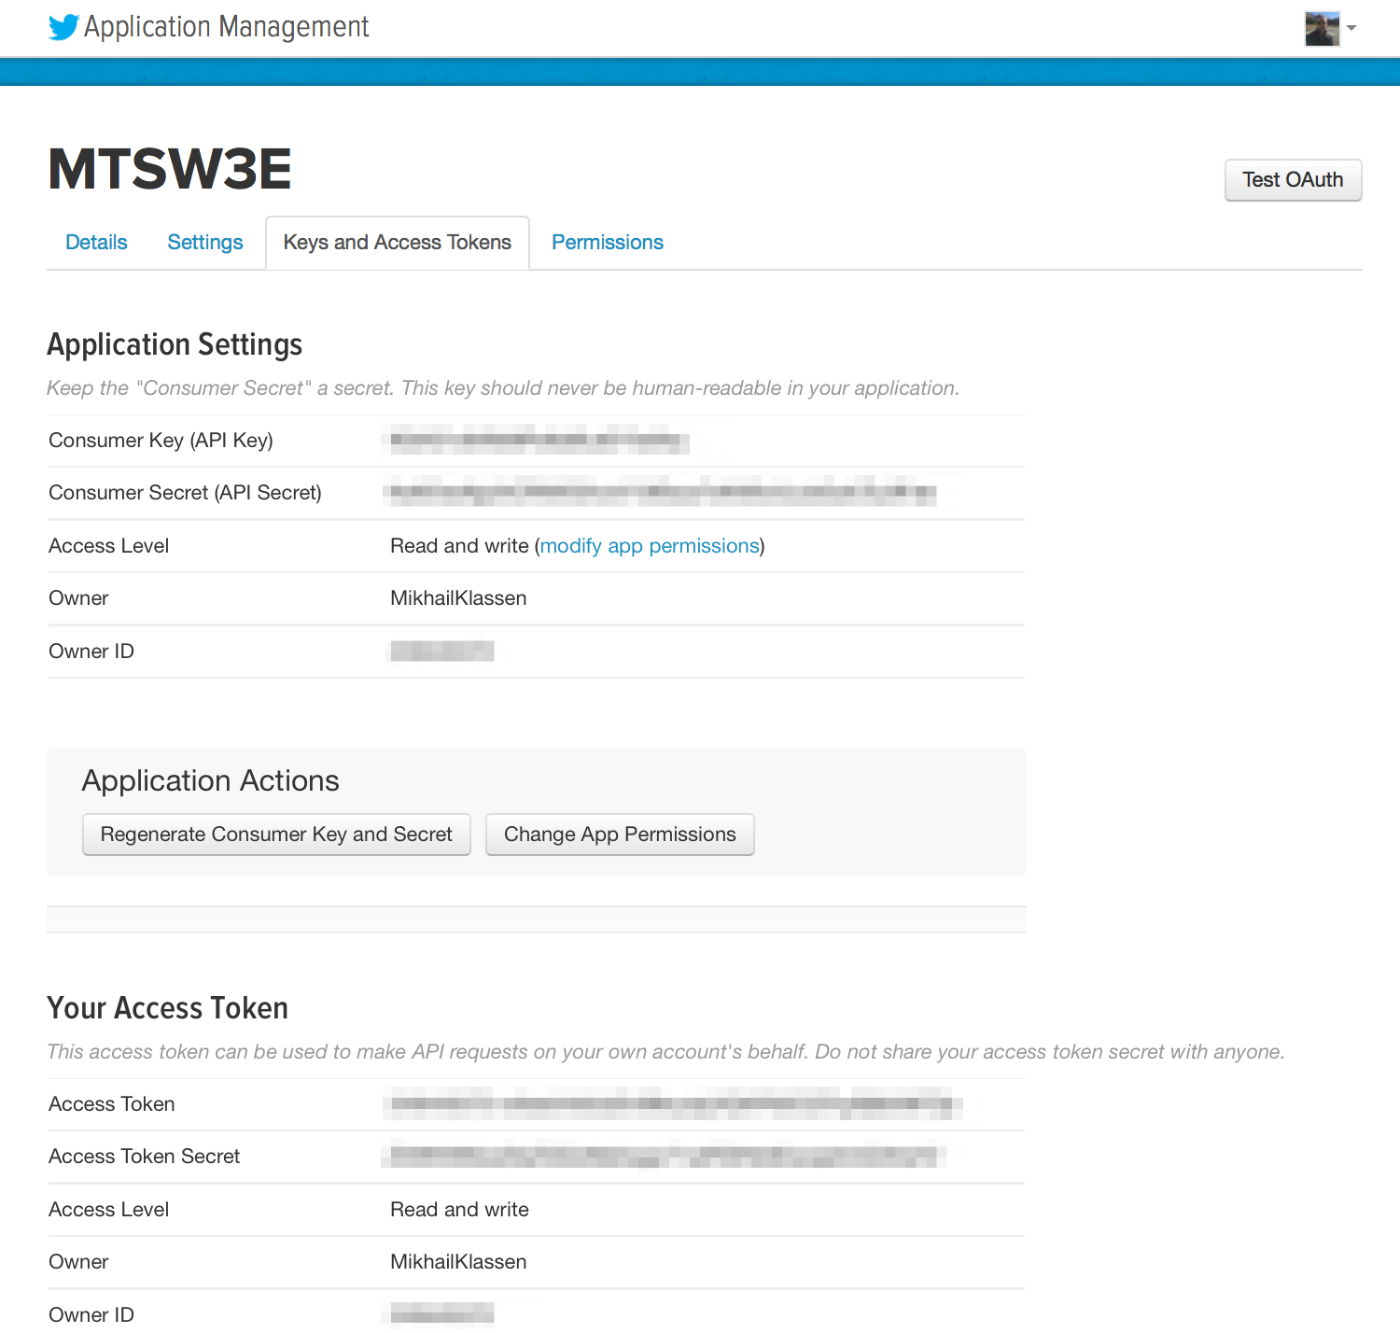Click the Twitter bird logo
The width and height of the screenshot is (1400, 1333).
click(x=63, y=27)
